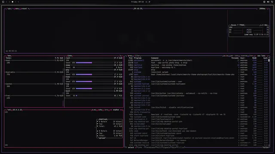Reset net totals with zero option

click(x=106, y=110)
